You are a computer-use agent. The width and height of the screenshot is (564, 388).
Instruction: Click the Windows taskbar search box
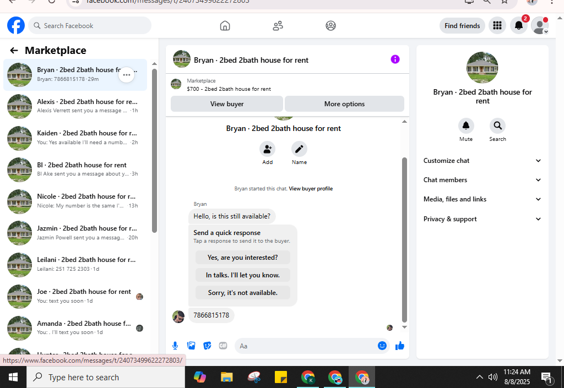point(106,377)
